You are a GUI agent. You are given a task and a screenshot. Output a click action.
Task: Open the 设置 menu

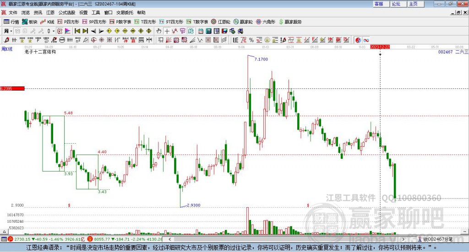(x=83, y=12)
